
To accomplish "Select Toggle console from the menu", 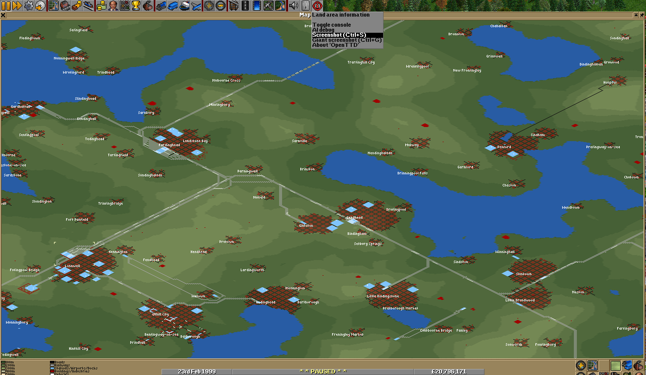I will tap(347, 25).
